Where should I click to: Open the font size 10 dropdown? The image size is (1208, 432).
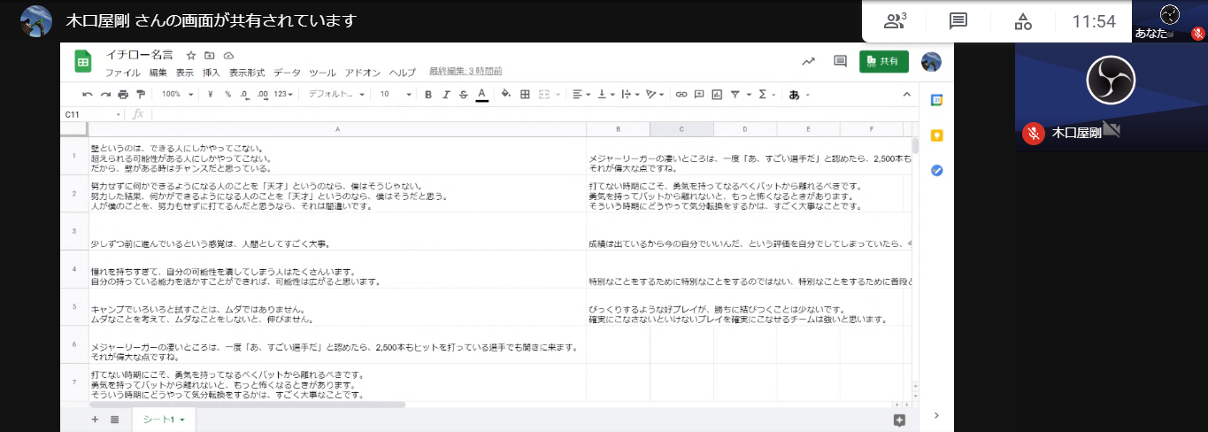396,94
